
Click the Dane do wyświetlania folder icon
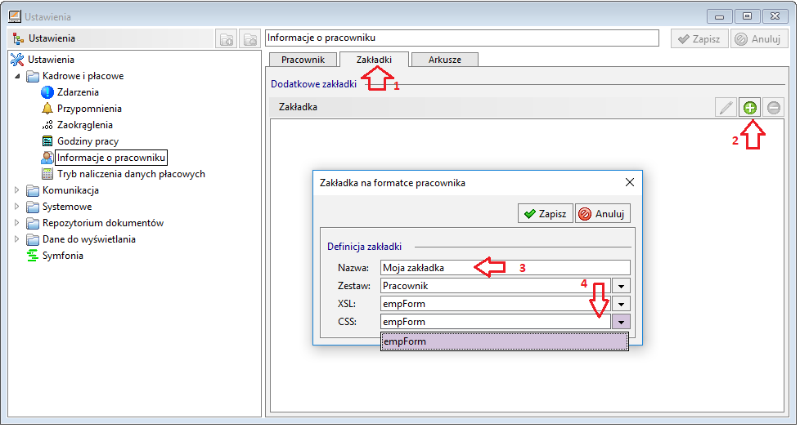34,239
